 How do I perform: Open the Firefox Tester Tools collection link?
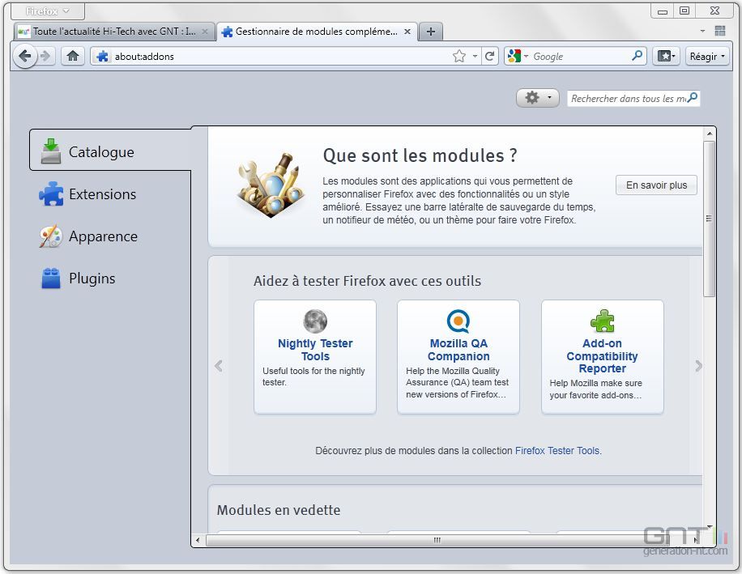click(x=557, y=451)
